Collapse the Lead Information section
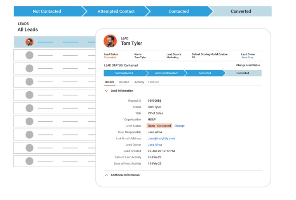The height and width of the screenshot is (200, 296). coord(106,91)
